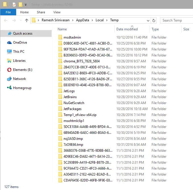Switch to the Share ribbon tab
Image resolution: width=193 pixels, height=190 pixels.
click(x=41, y=12)
